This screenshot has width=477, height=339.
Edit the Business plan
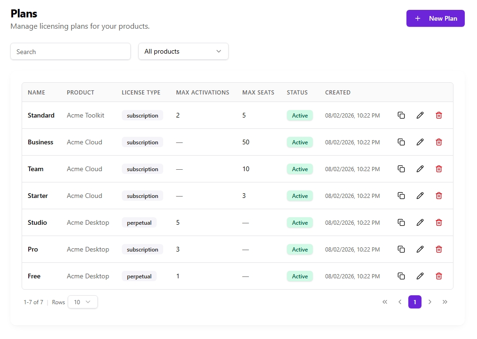tap(420, 142)
